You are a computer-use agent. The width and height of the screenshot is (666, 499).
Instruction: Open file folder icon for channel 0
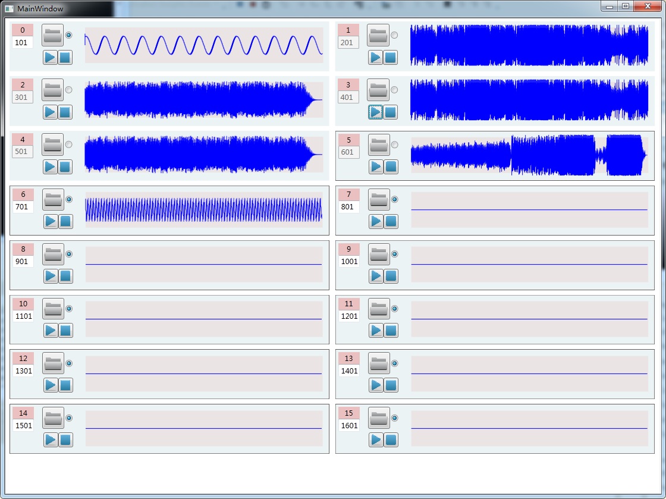(53, 35)
